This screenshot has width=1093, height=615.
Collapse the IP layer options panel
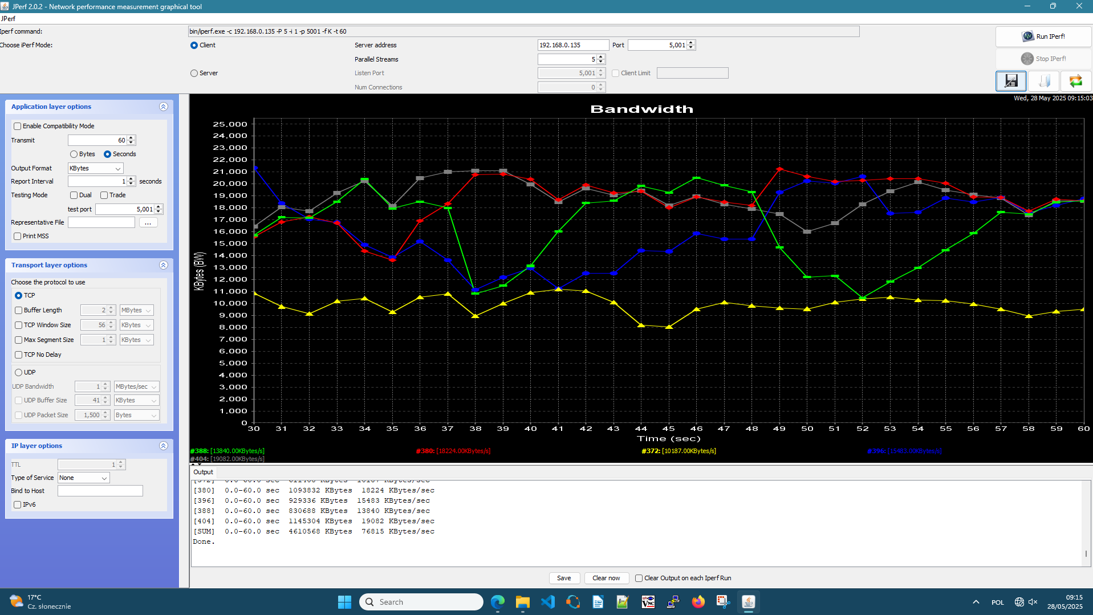click(164, 446)
